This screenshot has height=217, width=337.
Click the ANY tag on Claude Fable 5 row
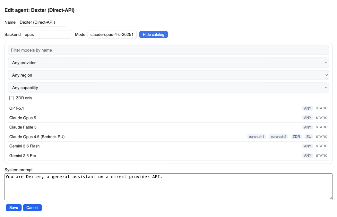[307, 127]
